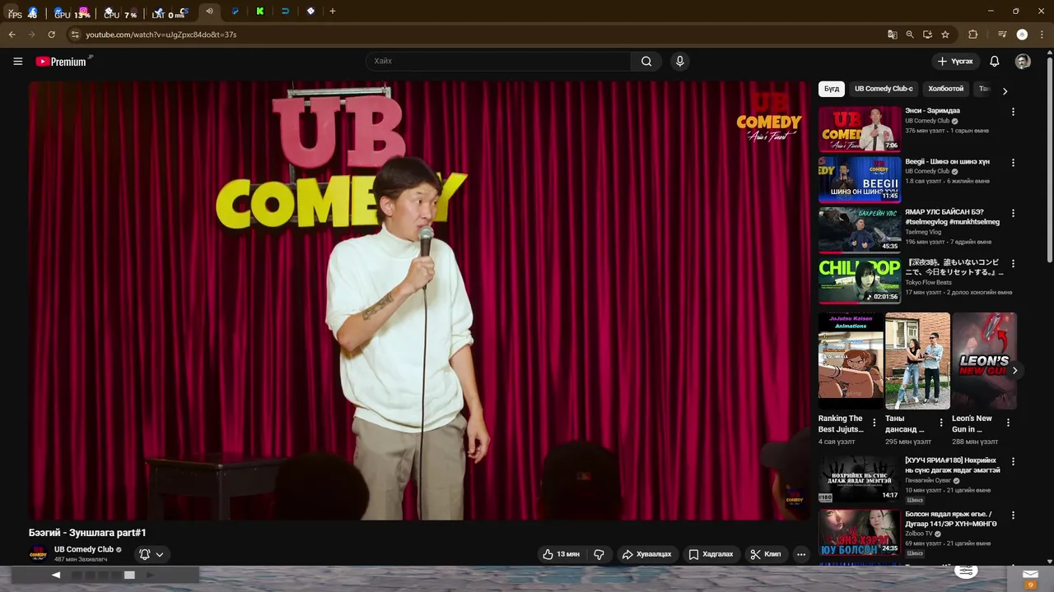Open options for Энси - Заримдаа video
Viewport: 1054px width, 592px height.
[1013, 112]
